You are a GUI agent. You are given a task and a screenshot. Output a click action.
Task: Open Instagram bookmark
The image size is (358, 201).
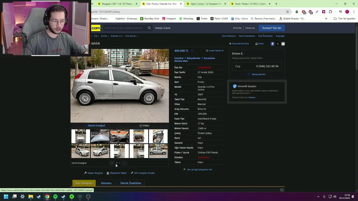pos(169,19)
